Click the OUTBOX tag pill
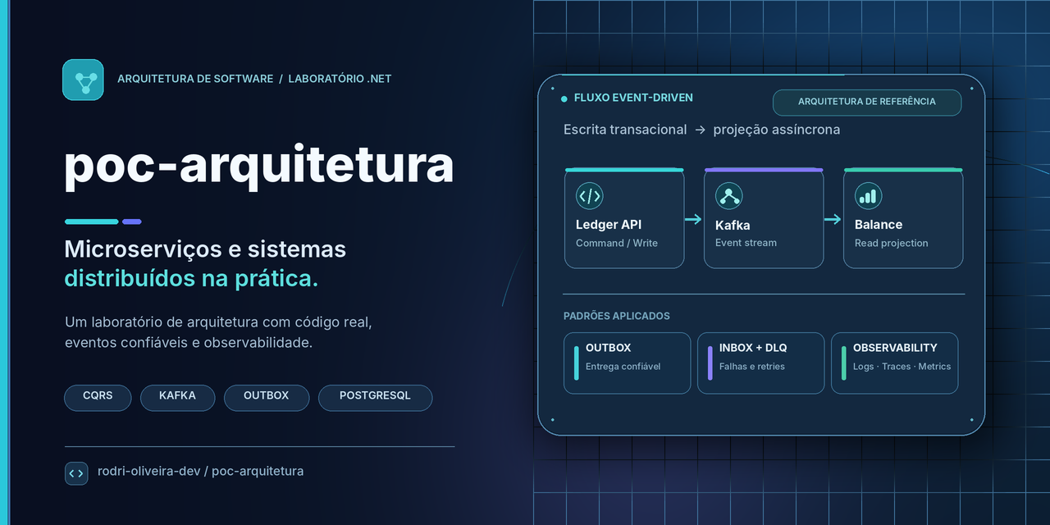 pyautogui.click(x=267, y=397)
